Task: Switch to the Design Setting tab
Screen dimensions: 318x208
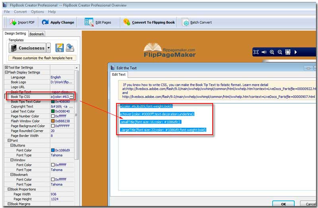Action: (15, 34)
